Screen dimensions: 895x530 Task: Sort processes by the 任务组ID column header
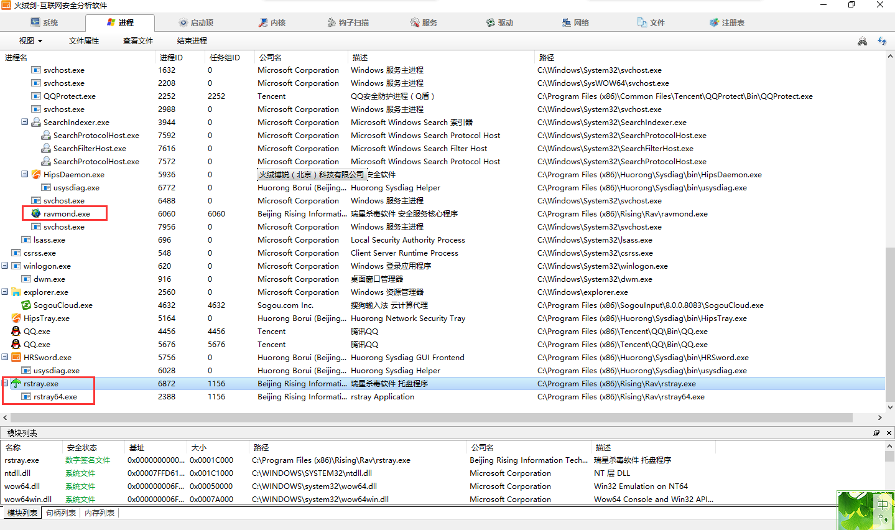230,57
